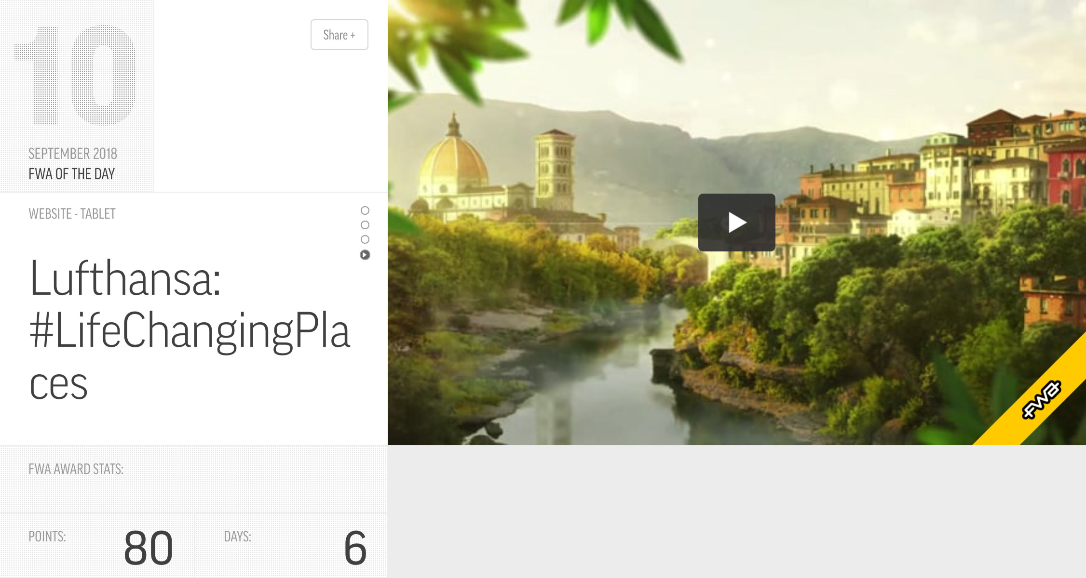
Task: Click the WEBSITE - TABLET category label
Action: [72, 214]
